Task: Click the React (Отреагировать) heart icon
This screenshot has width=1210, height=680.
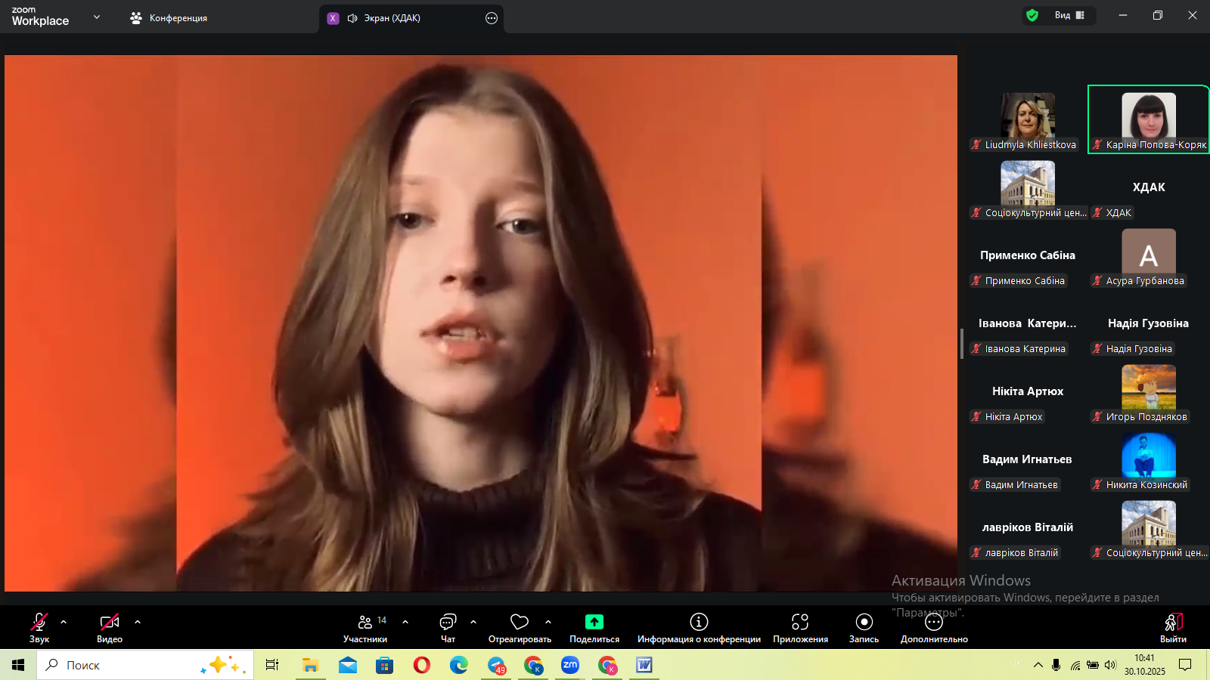Action: [x=520, y=623]
